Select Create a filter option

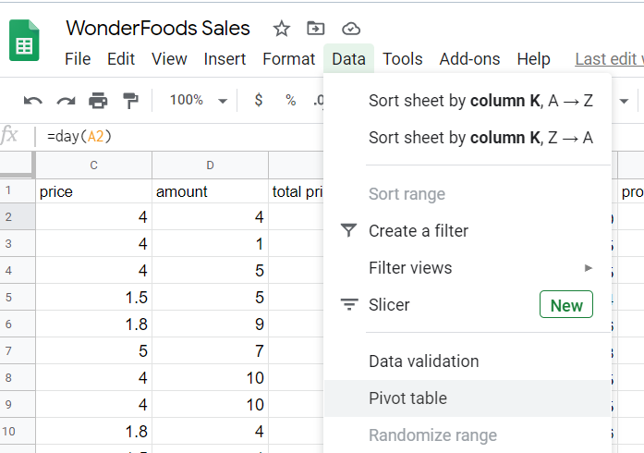(x=418, y=231)
